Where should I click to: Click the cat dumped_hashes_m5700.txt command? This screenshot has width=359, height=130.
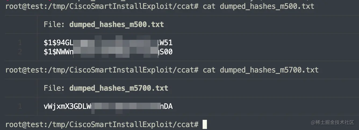(261, 70)
